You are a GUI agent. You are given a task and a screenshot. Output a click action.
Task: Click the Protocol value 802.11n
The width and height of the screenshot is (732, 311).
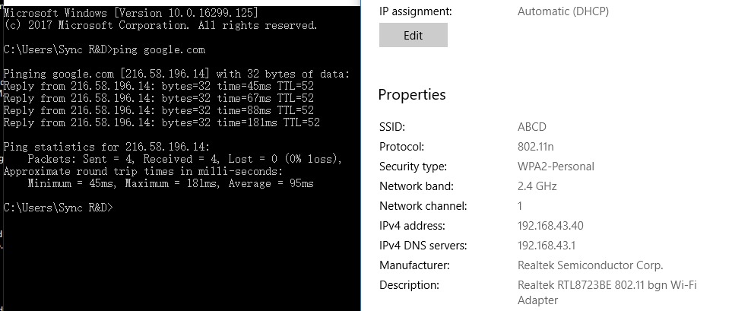point(535,147)
